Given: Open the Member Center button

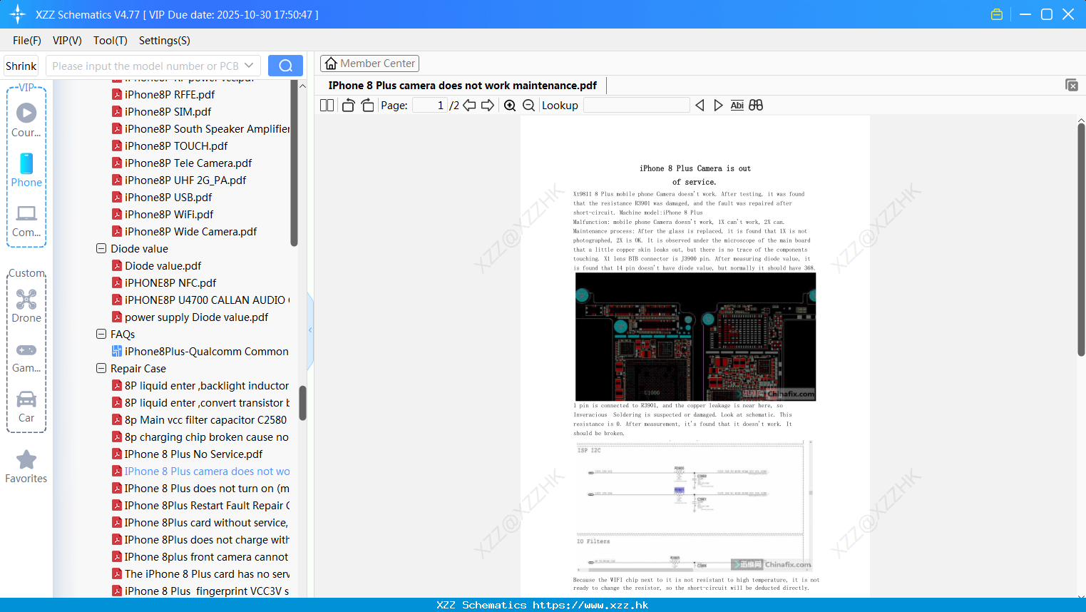Looking at the screenshot, I should [369, 63].
